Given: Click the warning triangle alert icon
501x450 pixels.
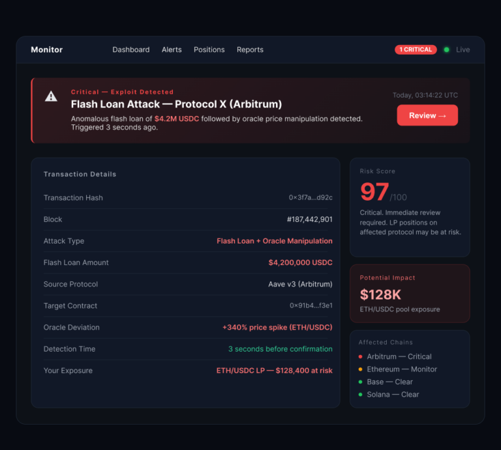Looking at the screenshot, I should coord(51,96).
